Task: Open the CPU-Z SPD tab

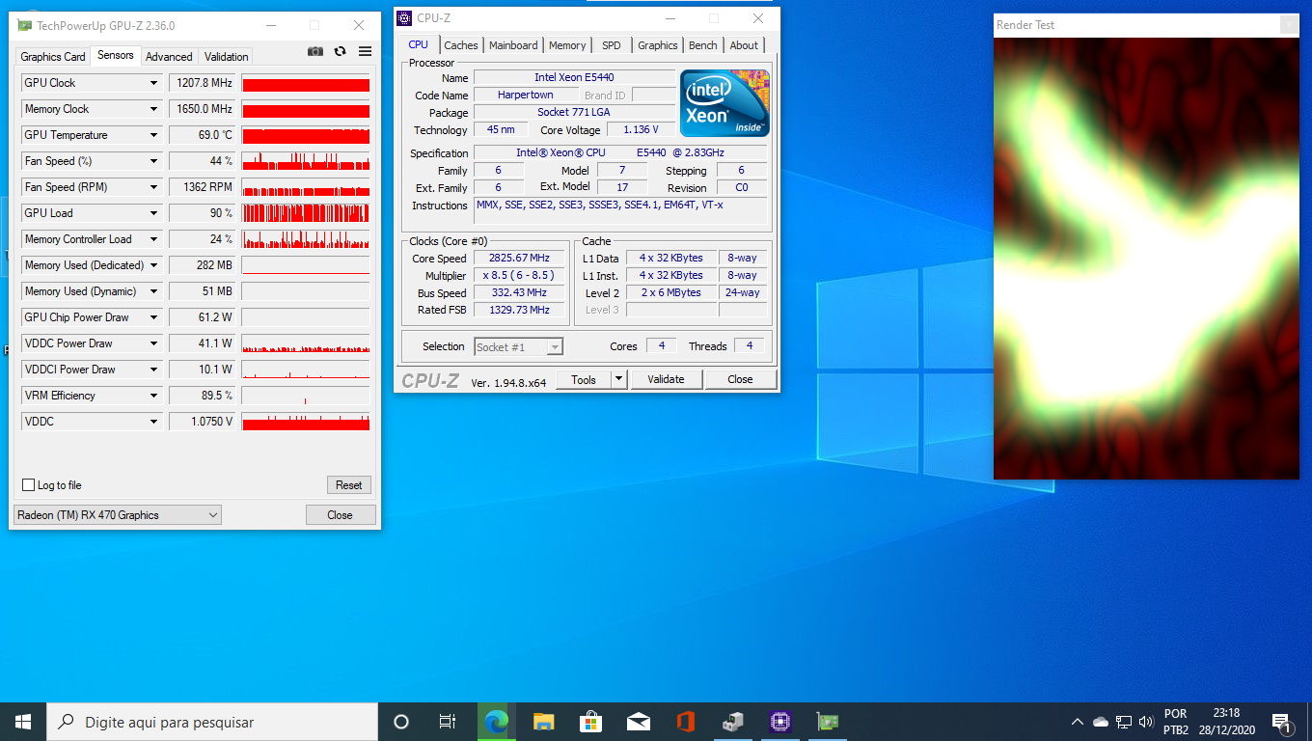Action: 612,45
